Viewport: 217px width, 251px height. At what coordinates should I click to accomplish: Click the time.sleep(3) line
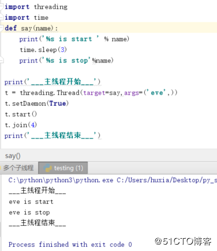click(43, 50)
